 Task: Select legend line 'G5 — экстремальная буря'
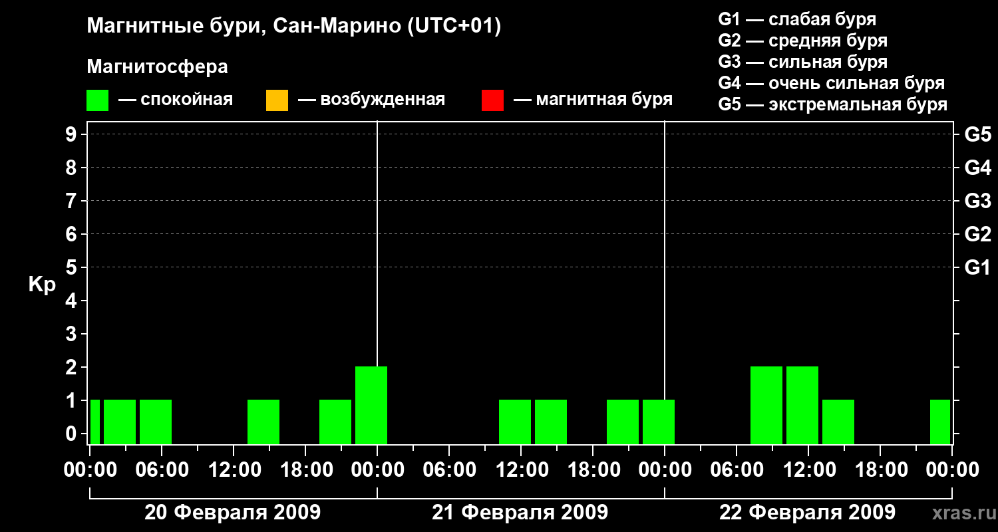pyautogui.click(x=833, y=104)
